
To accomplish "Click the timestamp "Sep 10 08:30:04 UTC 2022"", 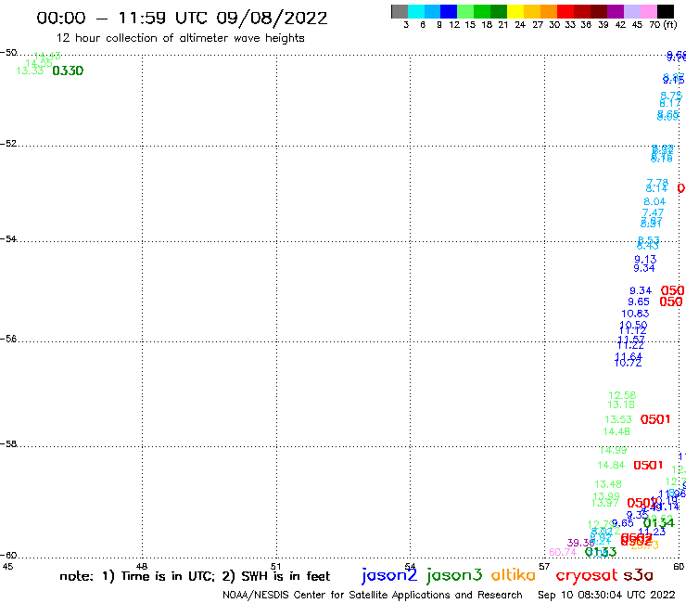I will [x=606, y=596].
